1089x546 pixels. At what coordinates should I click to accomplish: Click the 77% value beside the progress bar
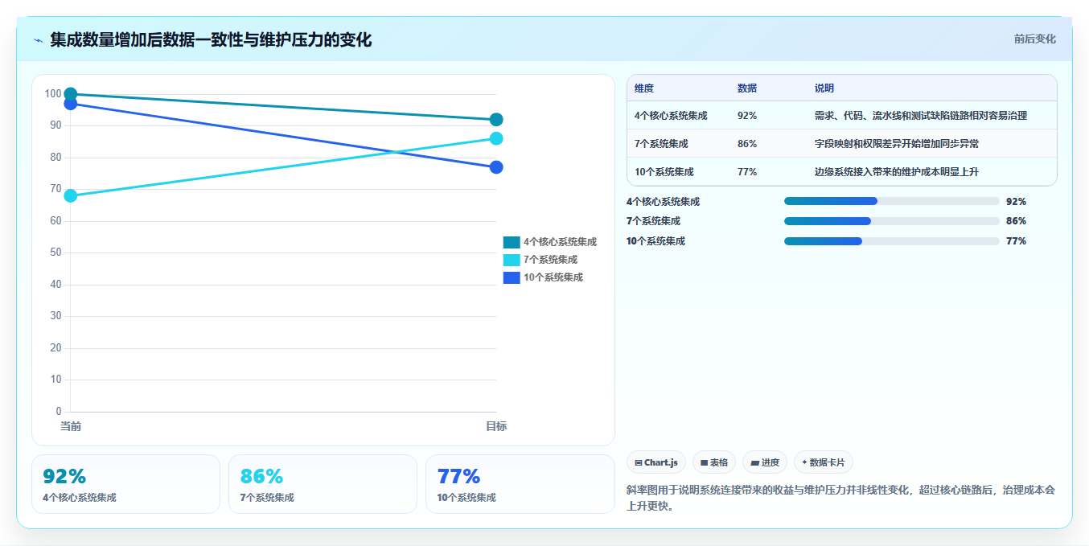pos(1016,241)
